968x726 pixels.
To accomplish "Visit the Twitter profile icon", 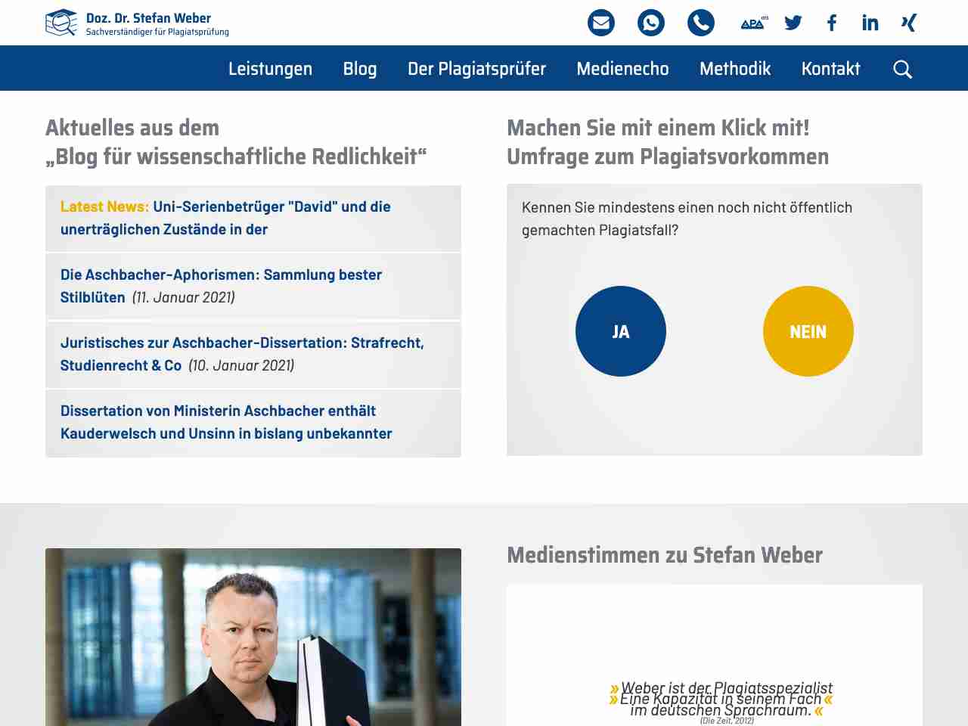I will [x=793, y=23].
